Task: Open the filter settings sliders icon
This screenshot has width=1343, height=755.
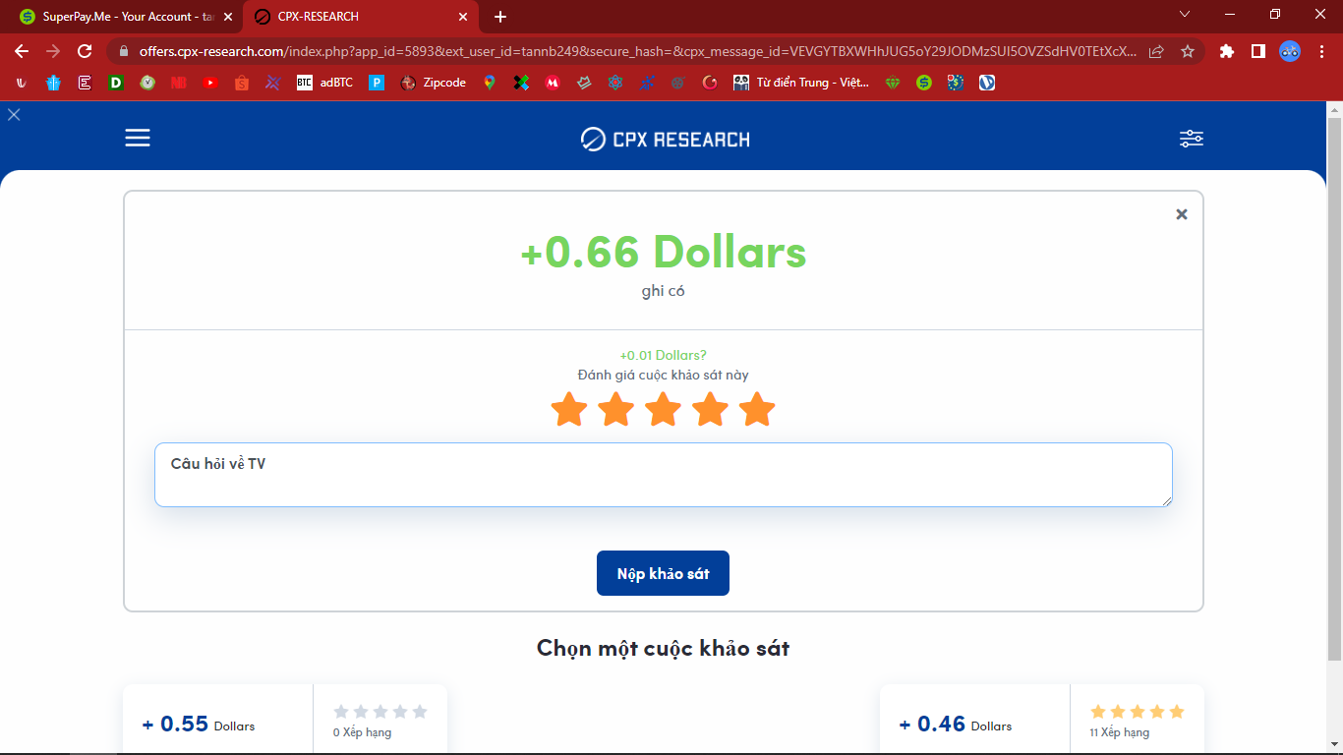Action: (1191, 139)
